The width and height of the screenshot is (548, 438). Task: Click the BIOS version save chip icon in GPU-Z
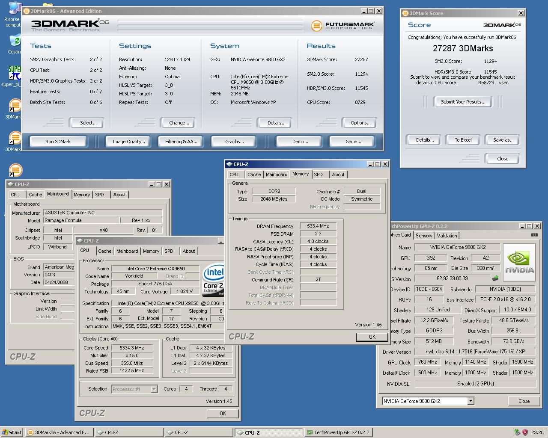[495, 278]
